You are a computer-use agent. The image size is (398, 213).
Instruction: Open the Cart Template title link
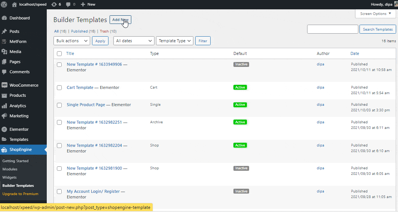click(80, 87)
